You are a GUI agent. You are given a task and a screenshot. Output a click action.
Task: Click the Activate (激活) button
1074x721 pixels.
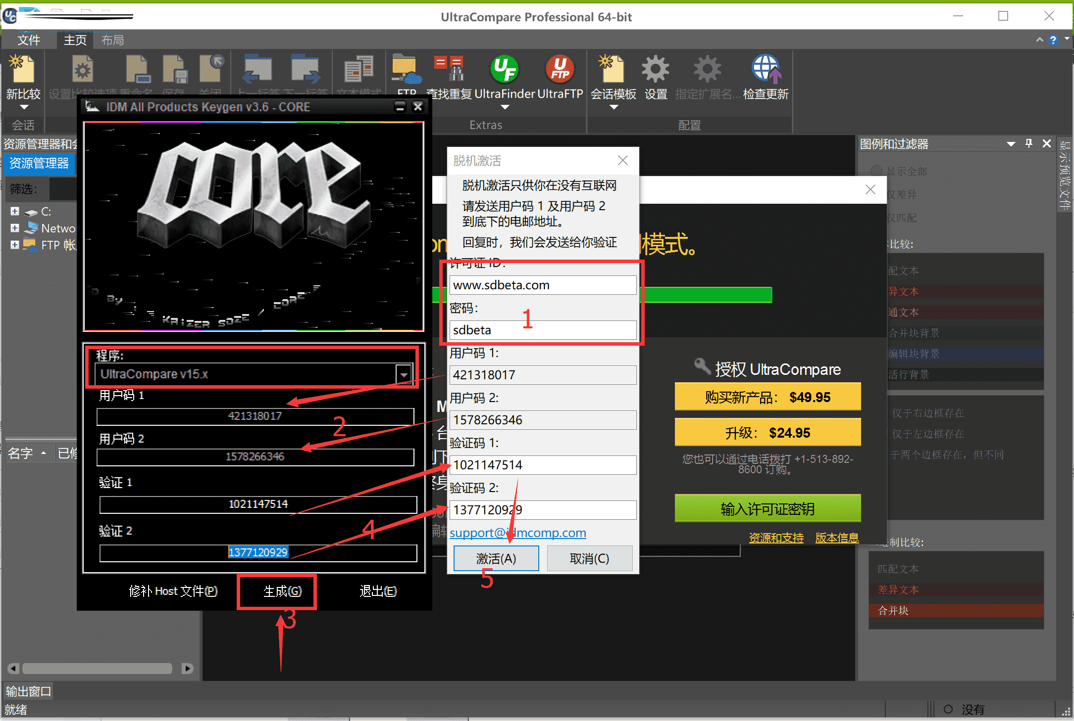point(496,558)
